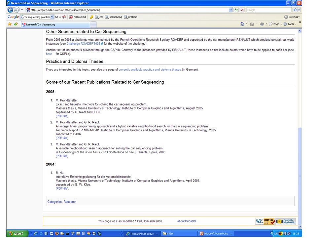Find the word 'sequencing' toolbar button
317x238 pixels.
coord(113,17)
